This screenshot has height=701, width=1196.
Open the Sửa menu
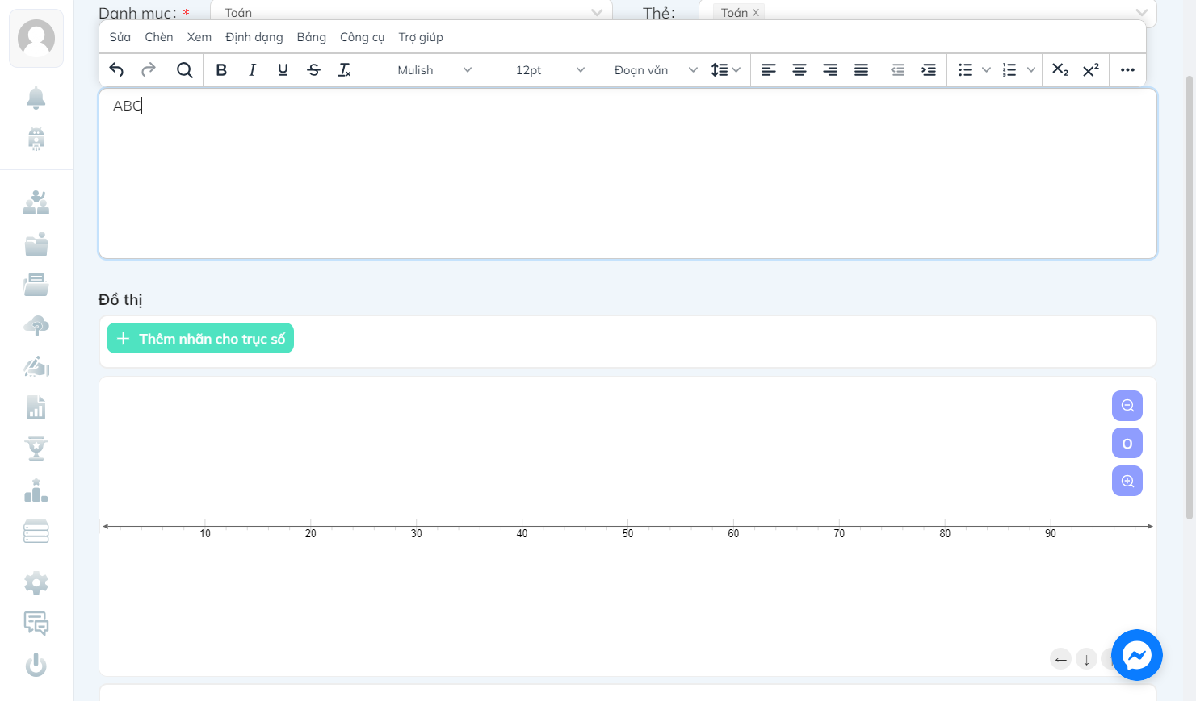(120, 37)
